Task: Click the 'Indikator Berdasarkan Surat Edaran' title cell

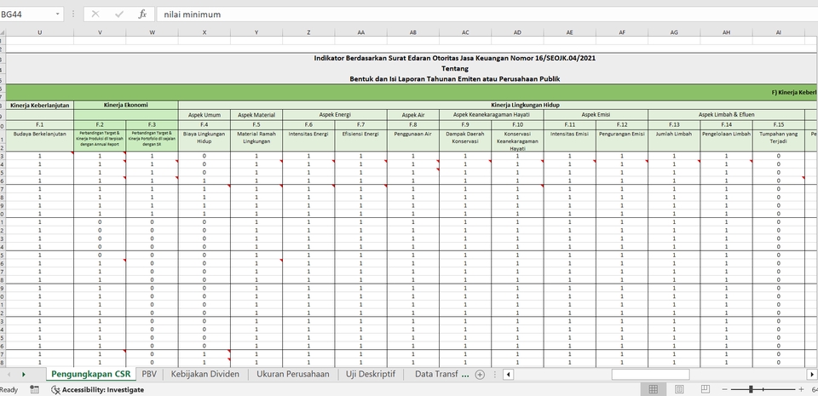Action: (454, 59)
